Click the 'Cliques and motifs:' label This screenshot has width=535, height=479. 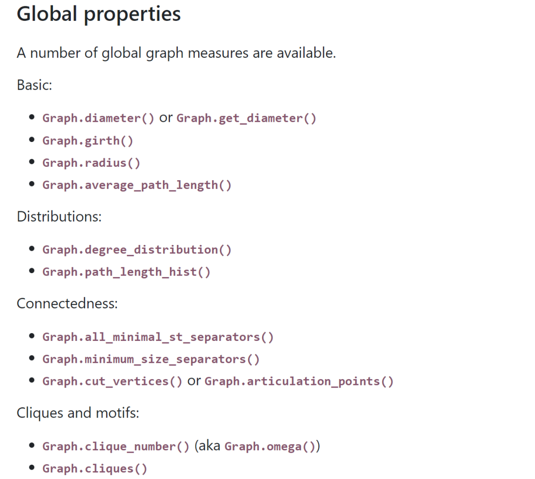click(78, 413)
